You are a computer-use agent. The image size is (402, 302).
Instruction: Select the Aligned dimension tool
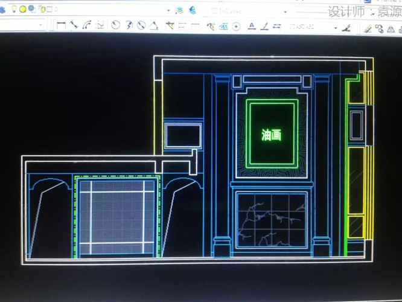pyautogui.click(x=74, y=25)
